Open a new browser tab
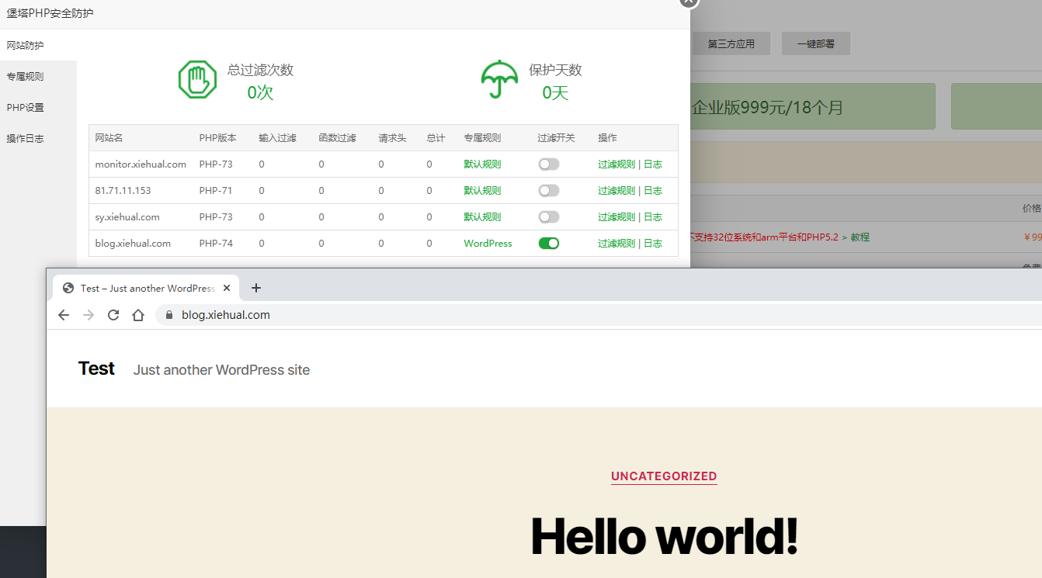1042x578 pixels. pos(256,288)
